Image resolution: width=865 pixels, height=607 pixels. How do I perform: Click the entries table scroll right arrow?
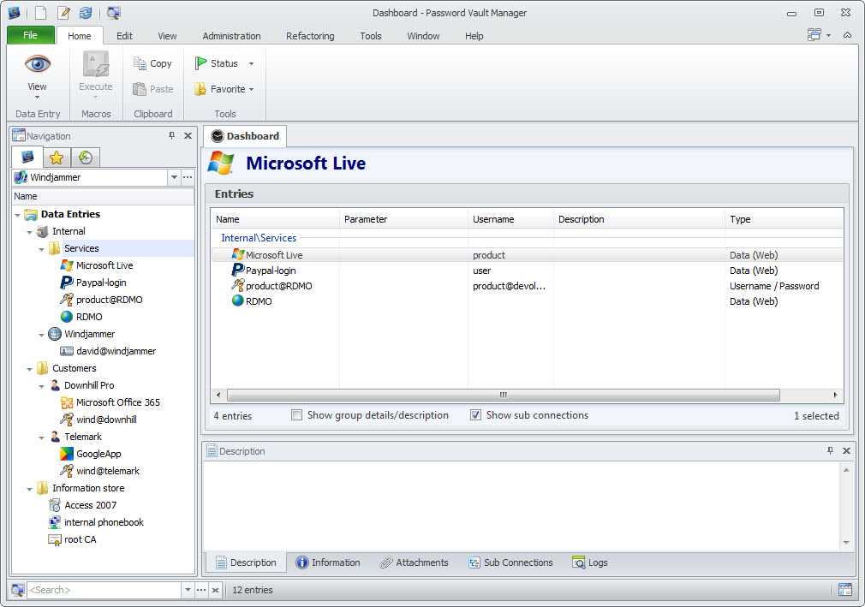[835, 395]
